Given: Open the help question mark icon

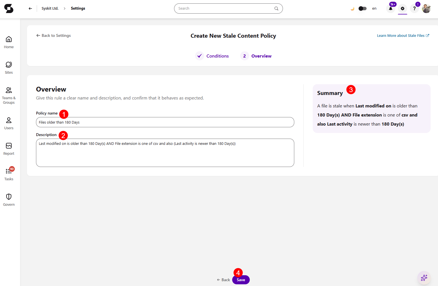Looking at the screenshot, I should [414, 9].
